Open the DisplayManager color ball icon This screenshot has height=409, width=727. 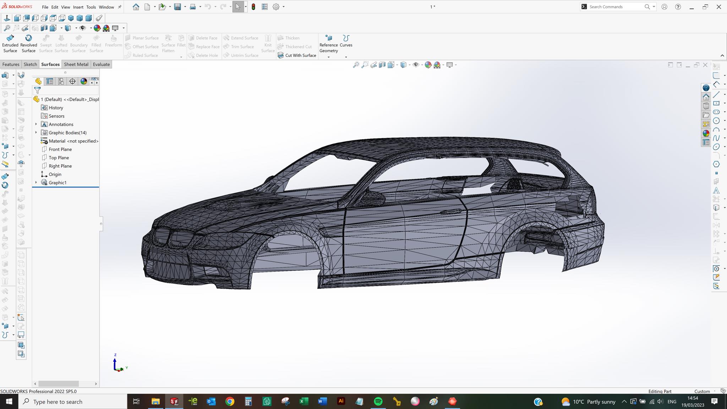(84, 81)
